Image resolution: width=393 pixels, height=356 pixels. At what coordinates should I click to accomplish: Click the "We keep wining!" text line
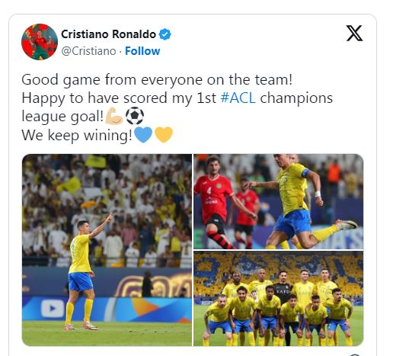coord(77,135)
